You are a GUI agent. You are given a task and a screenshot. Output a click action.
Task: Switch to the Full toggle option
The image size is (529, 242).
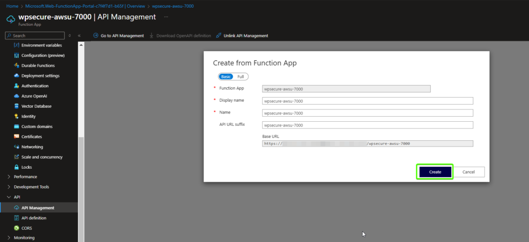pyautogui.click(x=241, y=76)
